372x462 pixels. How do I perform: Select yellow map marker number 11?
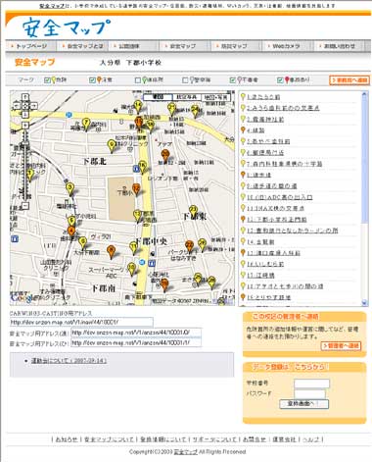pyautogui.click(x=133, y=247)
